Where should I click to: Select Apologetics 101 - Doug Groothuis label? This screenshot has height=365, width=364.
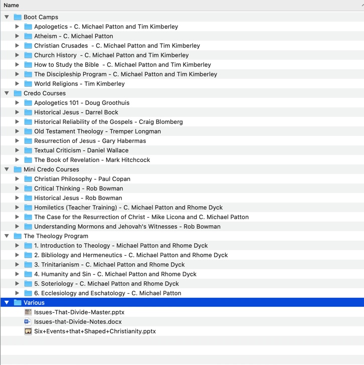[x=82, y=103]
